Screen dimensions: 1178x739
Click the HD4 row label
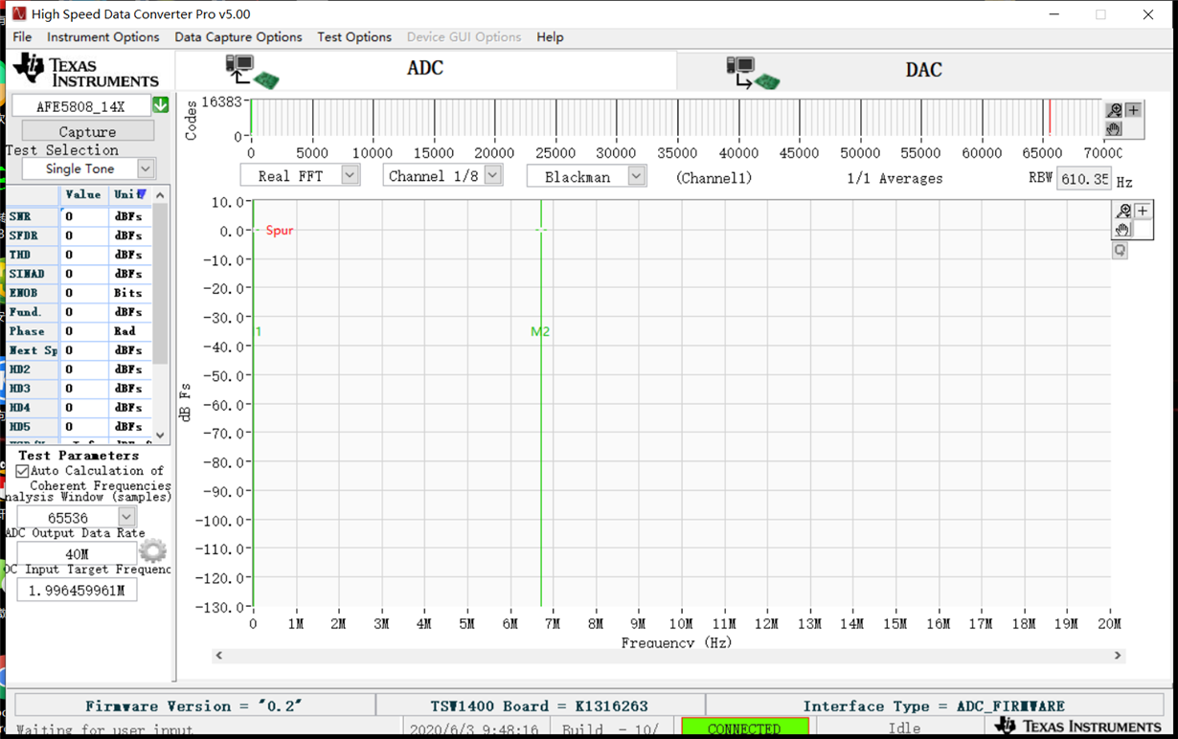[20, 409]
